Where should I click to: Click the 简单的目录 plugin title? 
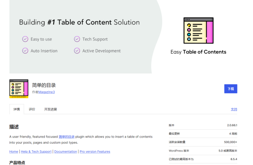click(44, 85)
